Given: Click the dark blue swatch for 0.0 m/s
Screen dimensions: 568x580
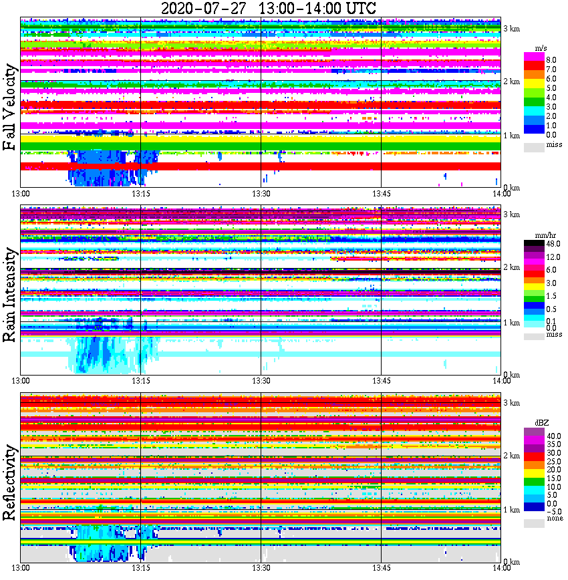Looking at the screenshot, I should point(534,129).
